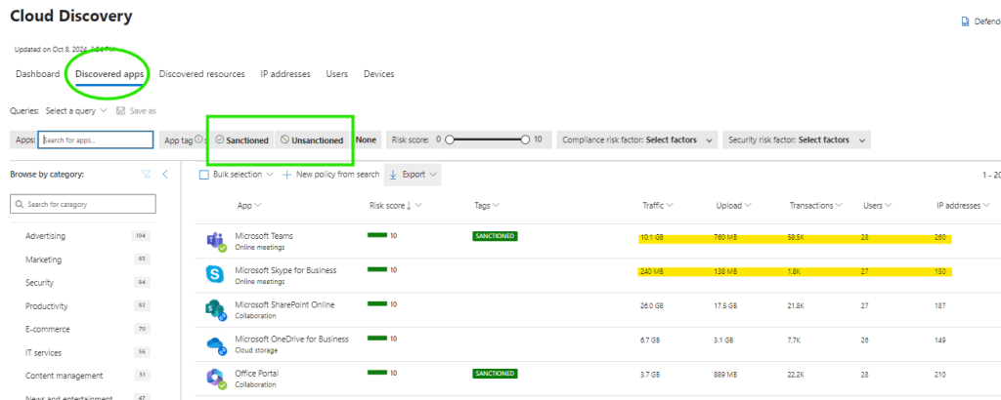The height and width of the screenshot is (400, 1001).
Task: Sort by the Transactions column header
Action: pyautogui.click(x=816, y=206)
